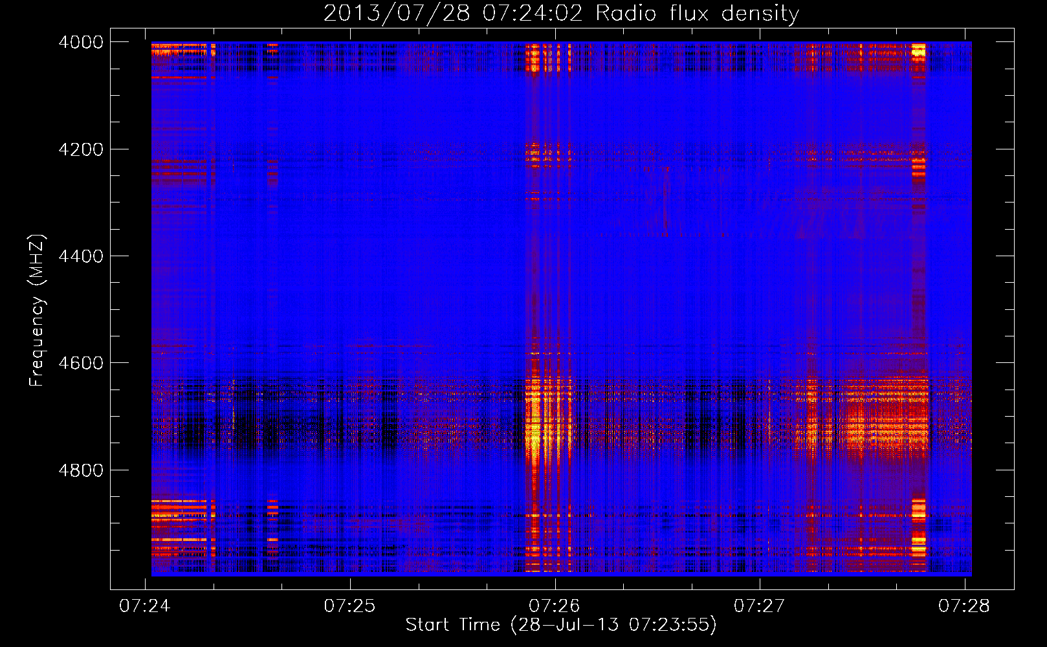Click the 07:27 time tick label
This screenshot has height=647, width=1047.
[759, 606]
